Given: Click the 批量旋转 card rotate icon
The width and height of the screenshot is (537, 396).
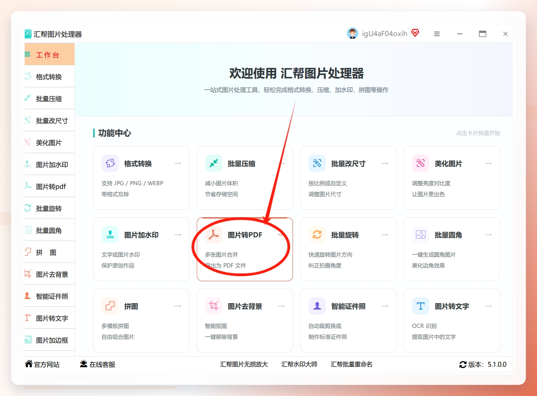Looking at the screenshot, I should [x=317, y=235].
